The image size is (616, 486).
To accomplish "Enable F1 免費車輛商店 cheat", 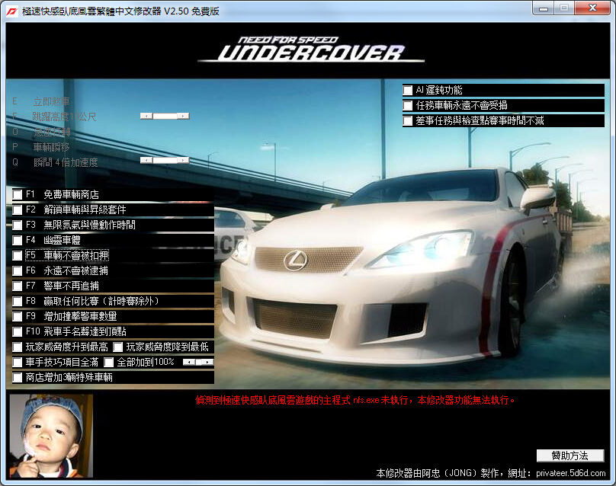I will (x=15, y=194).
